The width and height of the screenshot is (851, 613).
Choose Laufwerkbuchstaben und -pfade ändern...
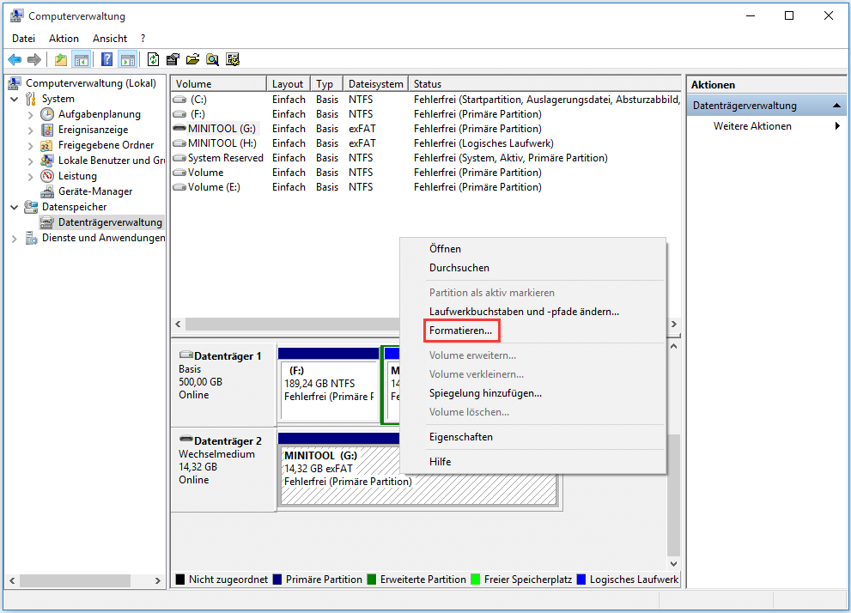[532, 312]
